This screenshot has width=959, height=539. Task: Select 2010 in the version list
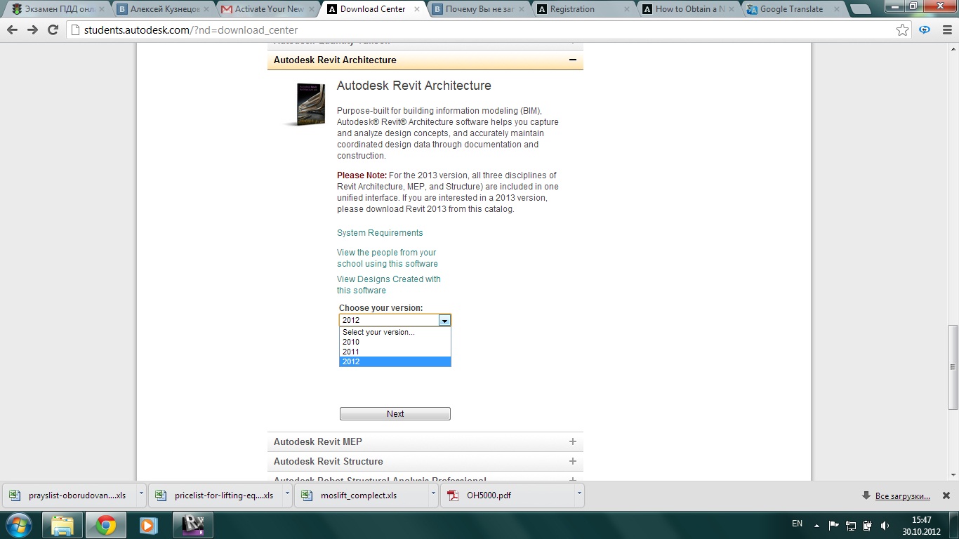click(395, 342)
